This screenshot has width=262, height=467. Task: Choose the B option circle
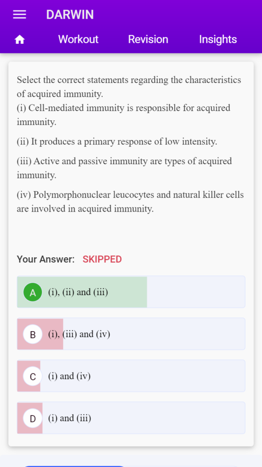33,334
